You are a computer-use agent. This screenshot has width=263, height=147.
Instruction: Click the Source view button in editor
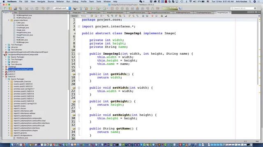[x=74, y=16]
